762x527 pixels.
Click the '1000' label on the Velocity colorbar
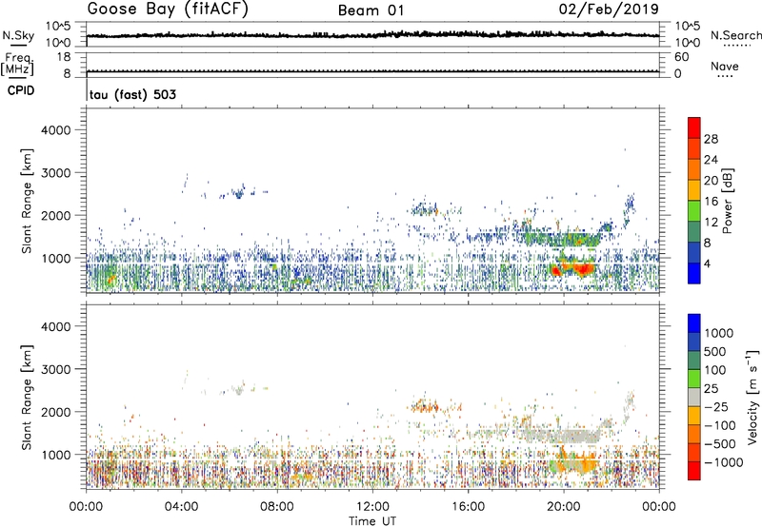[719, 333]
